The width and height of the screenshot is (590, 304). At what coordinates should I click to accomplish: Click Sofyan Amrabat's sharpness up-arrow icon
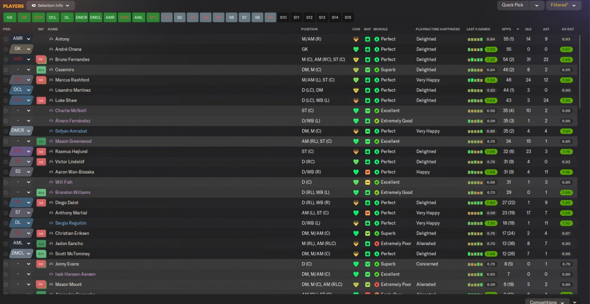point(367,131)
